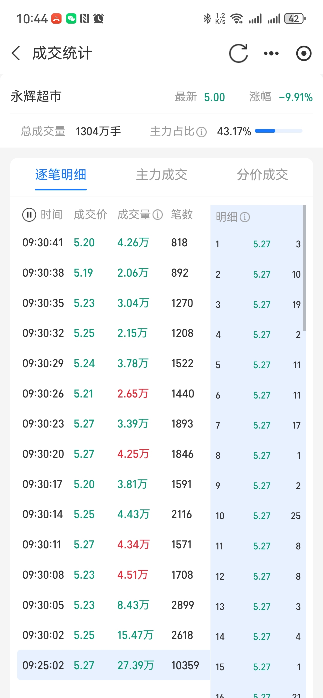Tap the change value −9.91%

click(296, 97)
